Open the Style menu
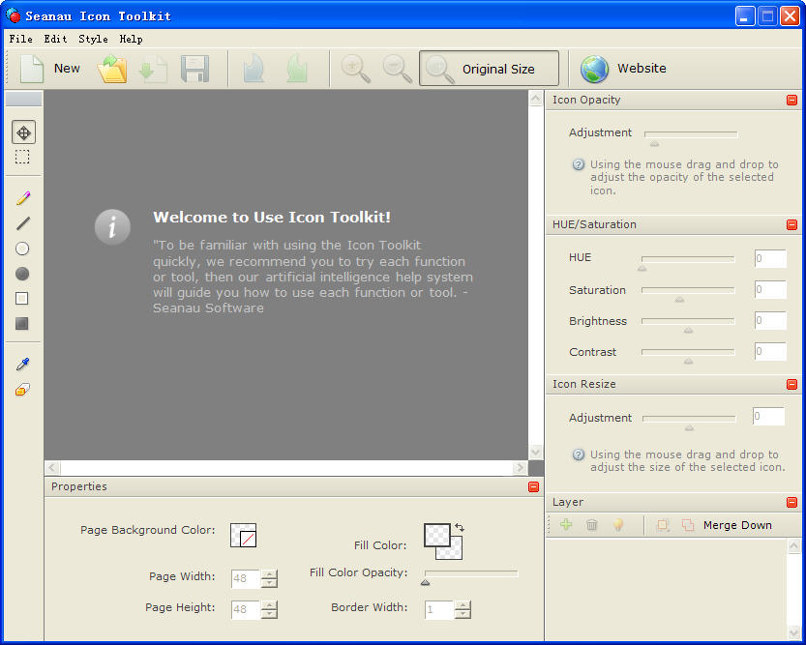Image resolution: width=806 pixels, height=645 pixels. pyautogui.click(x=93, y=39)
